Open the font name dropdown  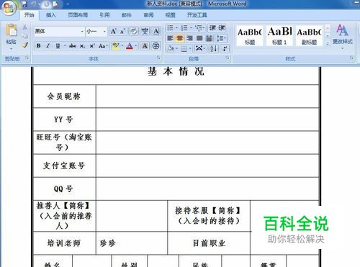[82, 32]
